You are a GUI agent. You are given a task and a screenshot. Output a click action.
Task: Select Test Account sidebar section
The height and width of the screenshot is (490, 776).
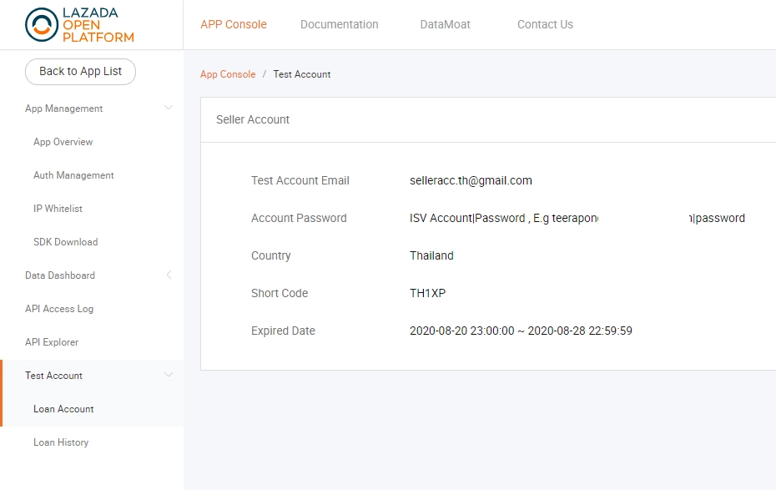(x=53, y=376)
